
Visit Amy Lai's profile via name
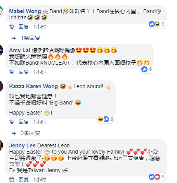20,50
